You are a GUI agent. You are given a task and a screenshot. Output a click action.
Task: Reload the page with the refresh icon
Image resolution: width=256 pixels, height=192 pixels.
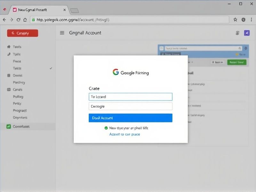(19, 20)
